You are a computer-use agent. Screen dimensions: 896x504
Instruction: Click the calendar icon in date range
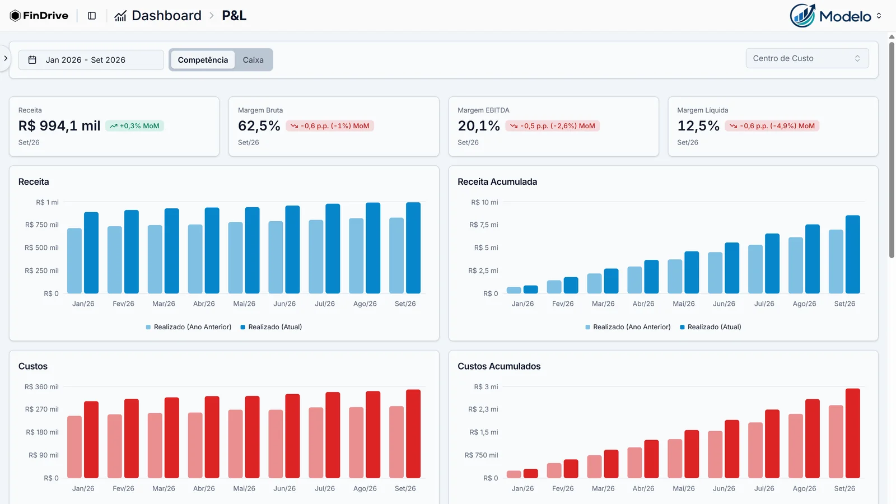32,60
